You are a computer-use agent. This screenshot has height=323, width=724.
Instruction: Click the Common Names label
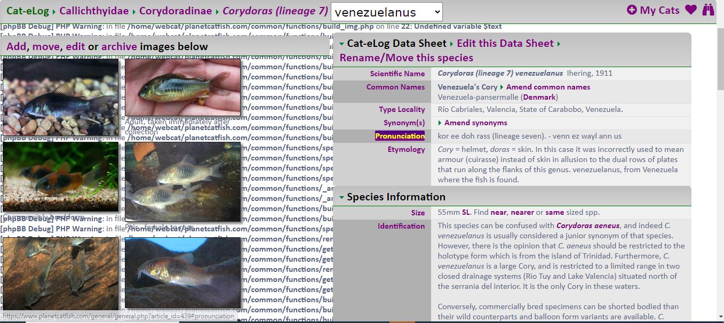tap(395, 87)
